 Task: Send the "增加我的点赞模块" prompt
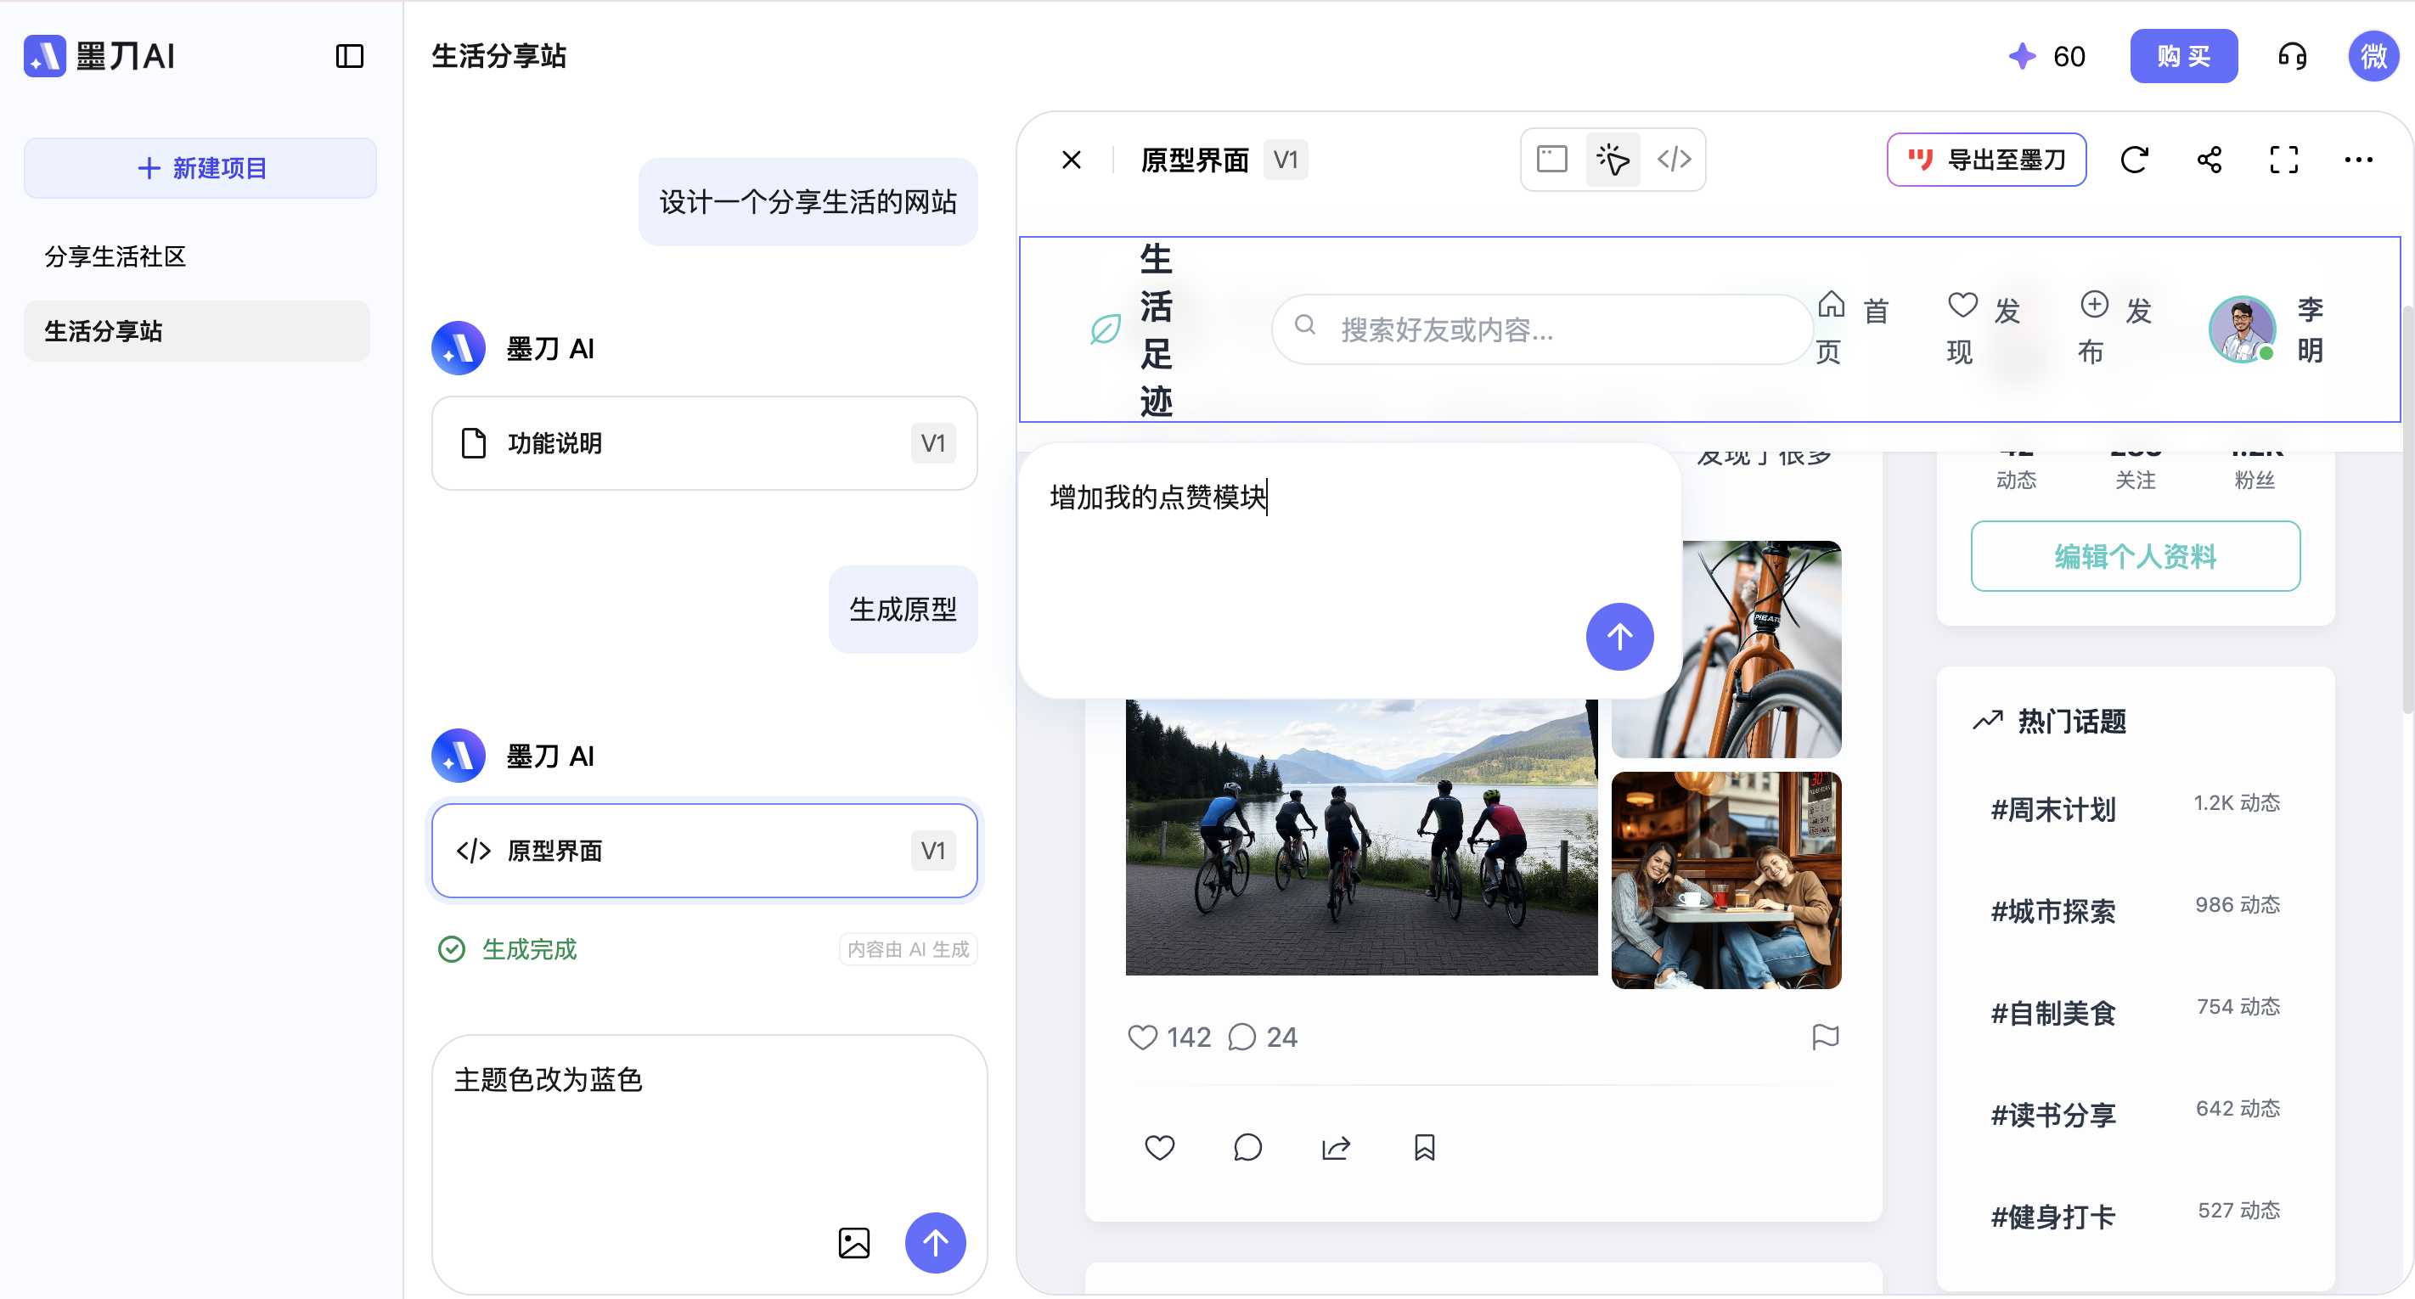pos(1619,637)
